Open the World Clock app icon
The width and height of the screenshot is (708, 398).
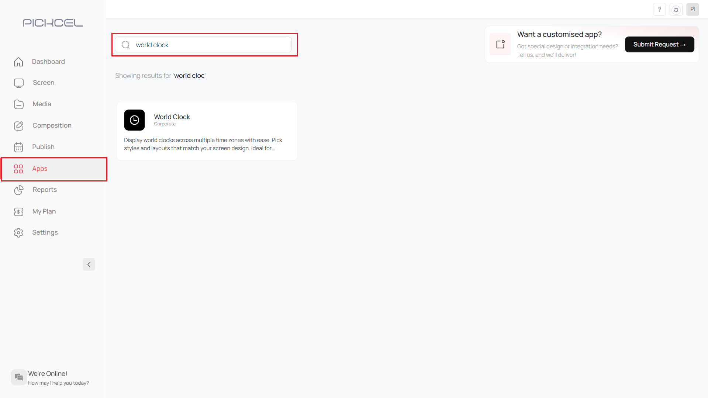(x=134, y=120)
